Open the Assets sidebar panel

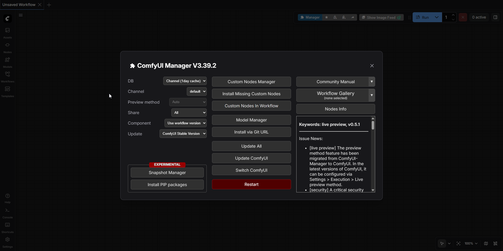7,33
